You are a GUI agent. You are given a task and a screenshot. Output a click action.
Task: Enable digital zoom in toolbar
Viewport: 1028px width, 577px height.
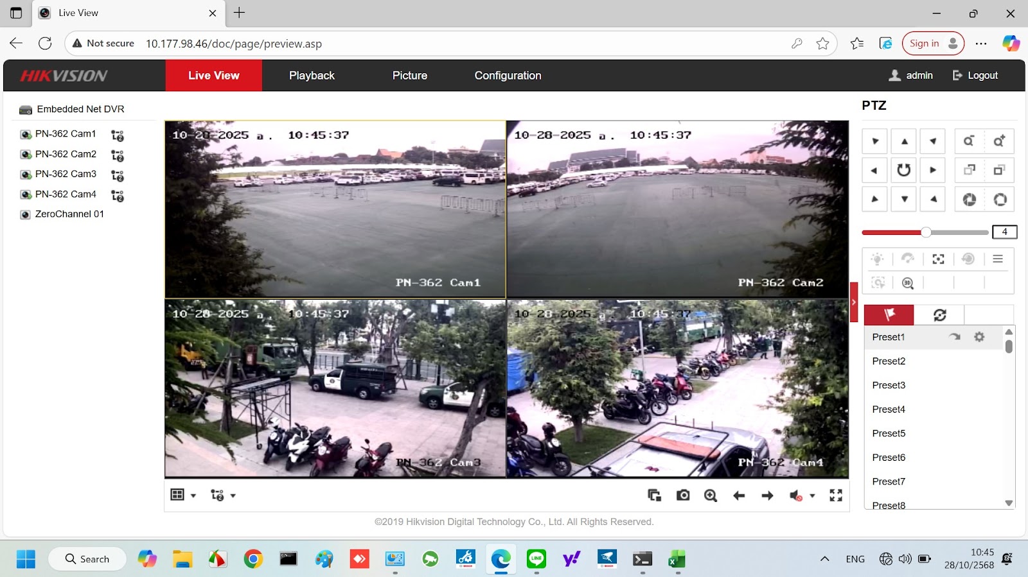click(x=711, y=495)
